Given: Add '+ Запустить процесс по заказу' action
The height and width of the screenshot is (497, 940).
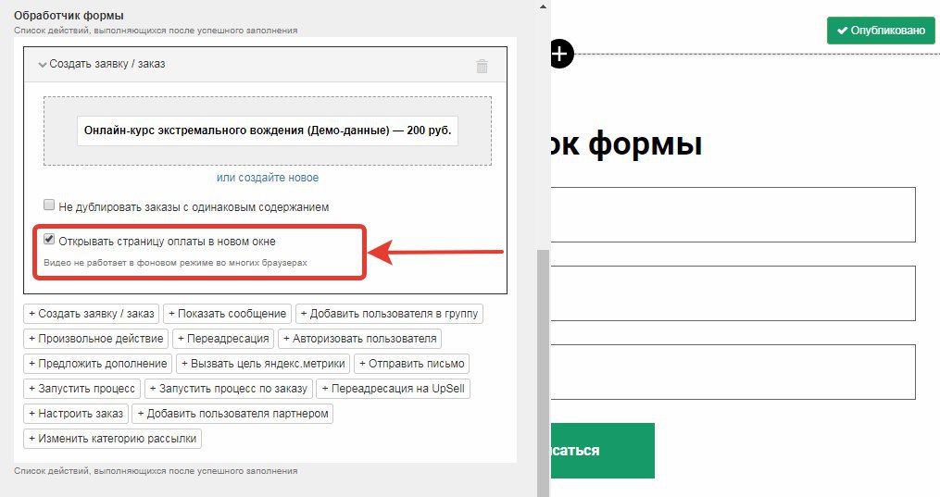Looking at the screenshot, I should 229,389.
